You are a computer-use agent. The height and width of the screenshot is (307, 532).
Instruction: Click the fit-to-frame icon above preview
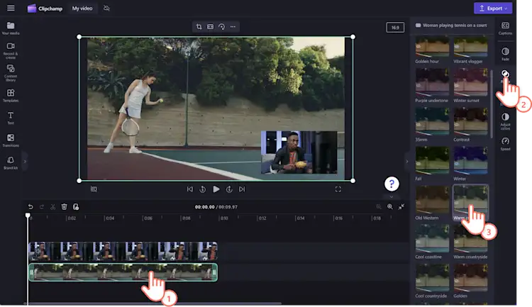point(211,26)
